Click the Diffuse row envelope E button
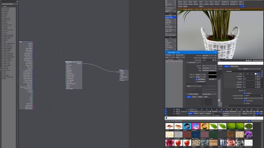Image resolution: width=264 pixels, height=148 pixels. pyautogui.click(x=257, y=79)
